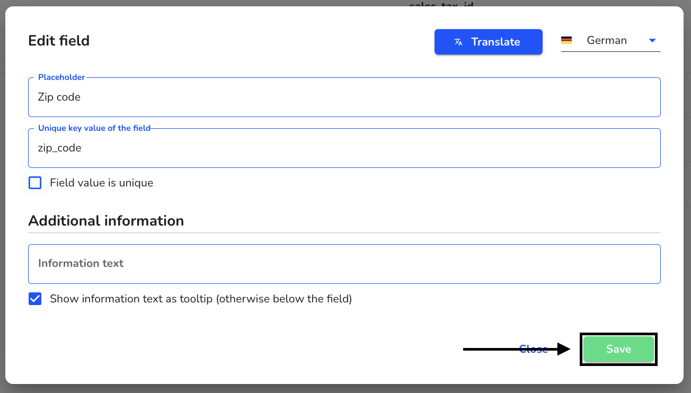The height and width of the screenshot is (393, 691).
Task: Enable Field value is unique checkbox
Action: click(35, 183)
